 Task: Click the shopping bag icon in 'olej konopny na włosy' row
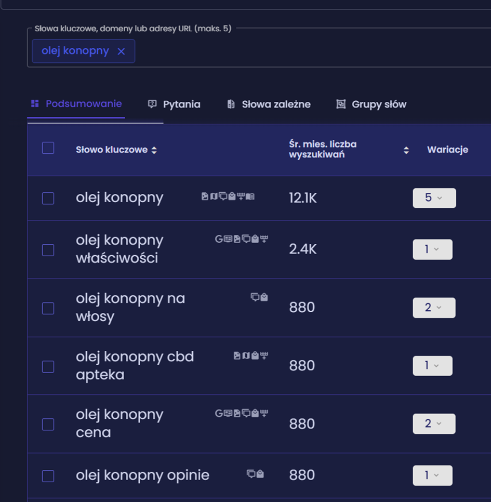[x=264, y=297]
